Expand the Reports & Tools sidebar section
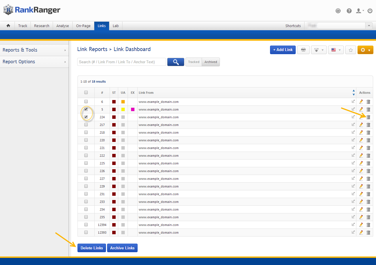 pyautogui.click(x=34, y=50)
